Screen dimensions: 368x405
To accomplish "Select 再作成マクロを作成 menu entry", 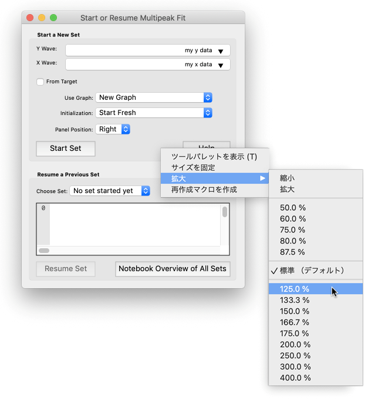I will click(x=204, y=190).
